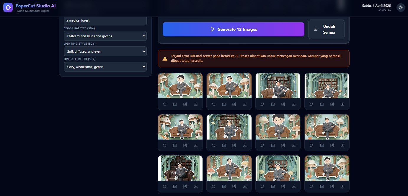The height and width of the screenshot is (196, 408).
Task: Click the 'LIGHTING STYLE (50+)' label
Action: click(80, 44)
